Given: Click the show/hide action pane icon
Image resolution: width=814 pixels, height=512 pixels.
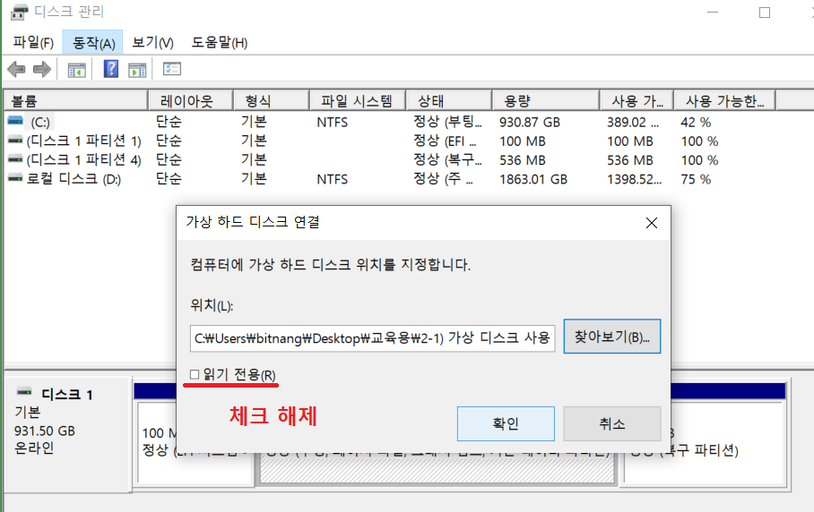Looking at the screenshot, I should pyautogui.click(x=137, y=70).
